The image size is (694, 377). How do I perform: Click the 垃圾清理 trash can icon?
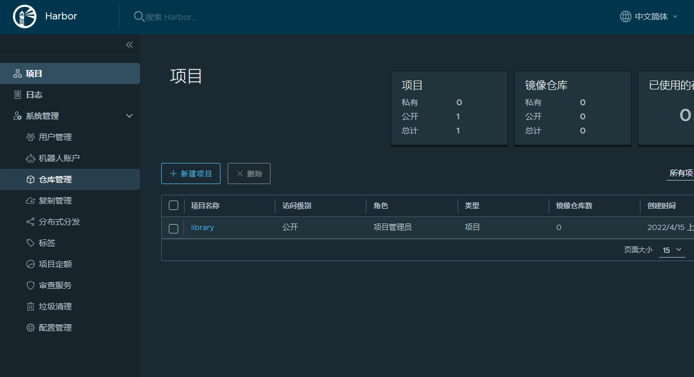pos(31,306)
